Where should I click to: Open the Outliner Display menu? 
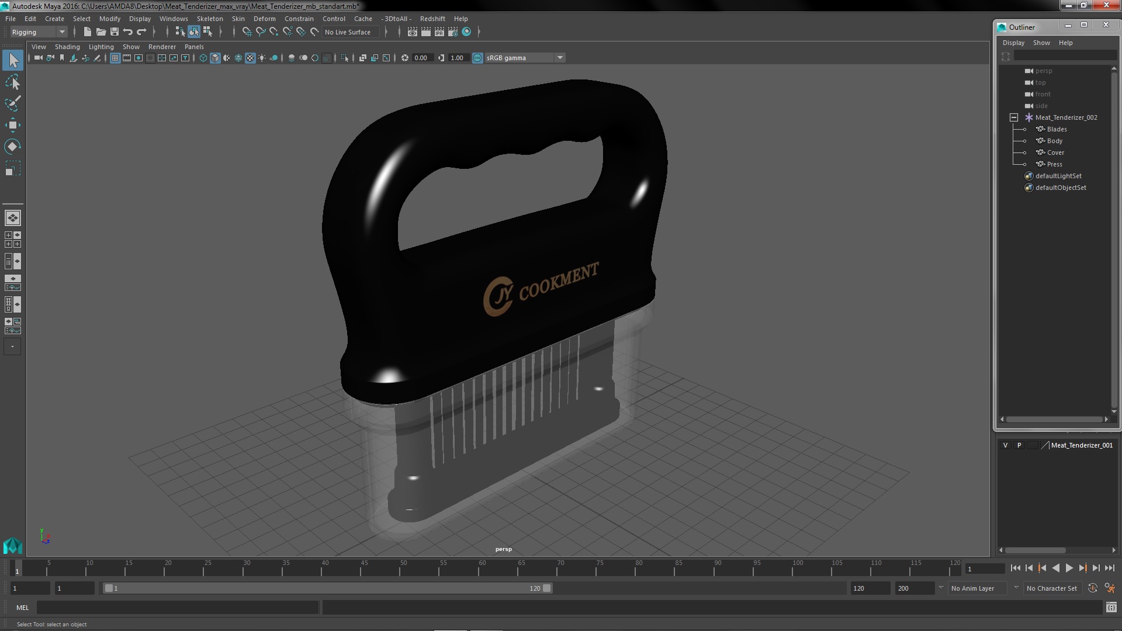(1013, 43)
